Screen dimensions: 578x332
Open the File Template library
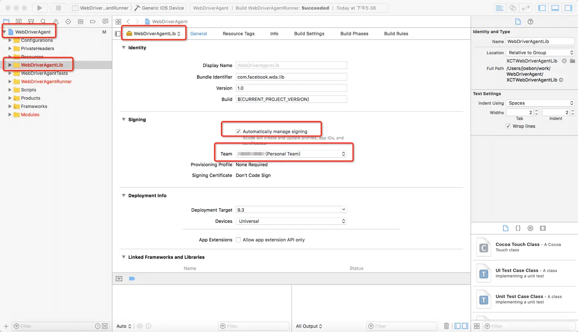pos(505,228)
